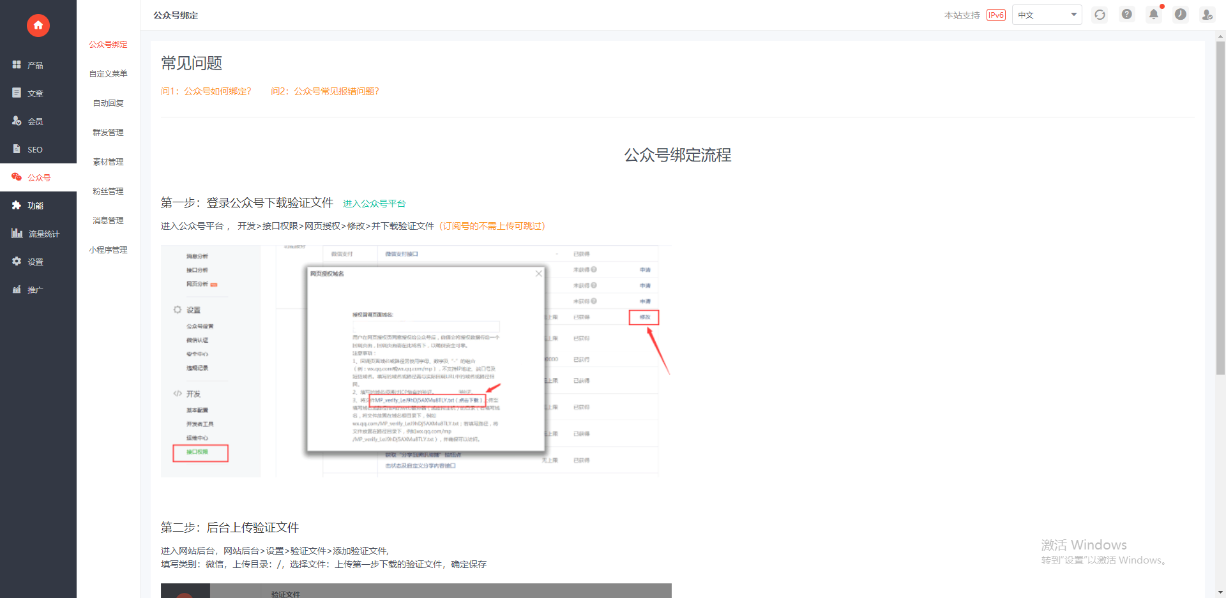Click the 功能 puzzle icon
The height and width of the screenshot is (598, 1226).
pos(17,205)
